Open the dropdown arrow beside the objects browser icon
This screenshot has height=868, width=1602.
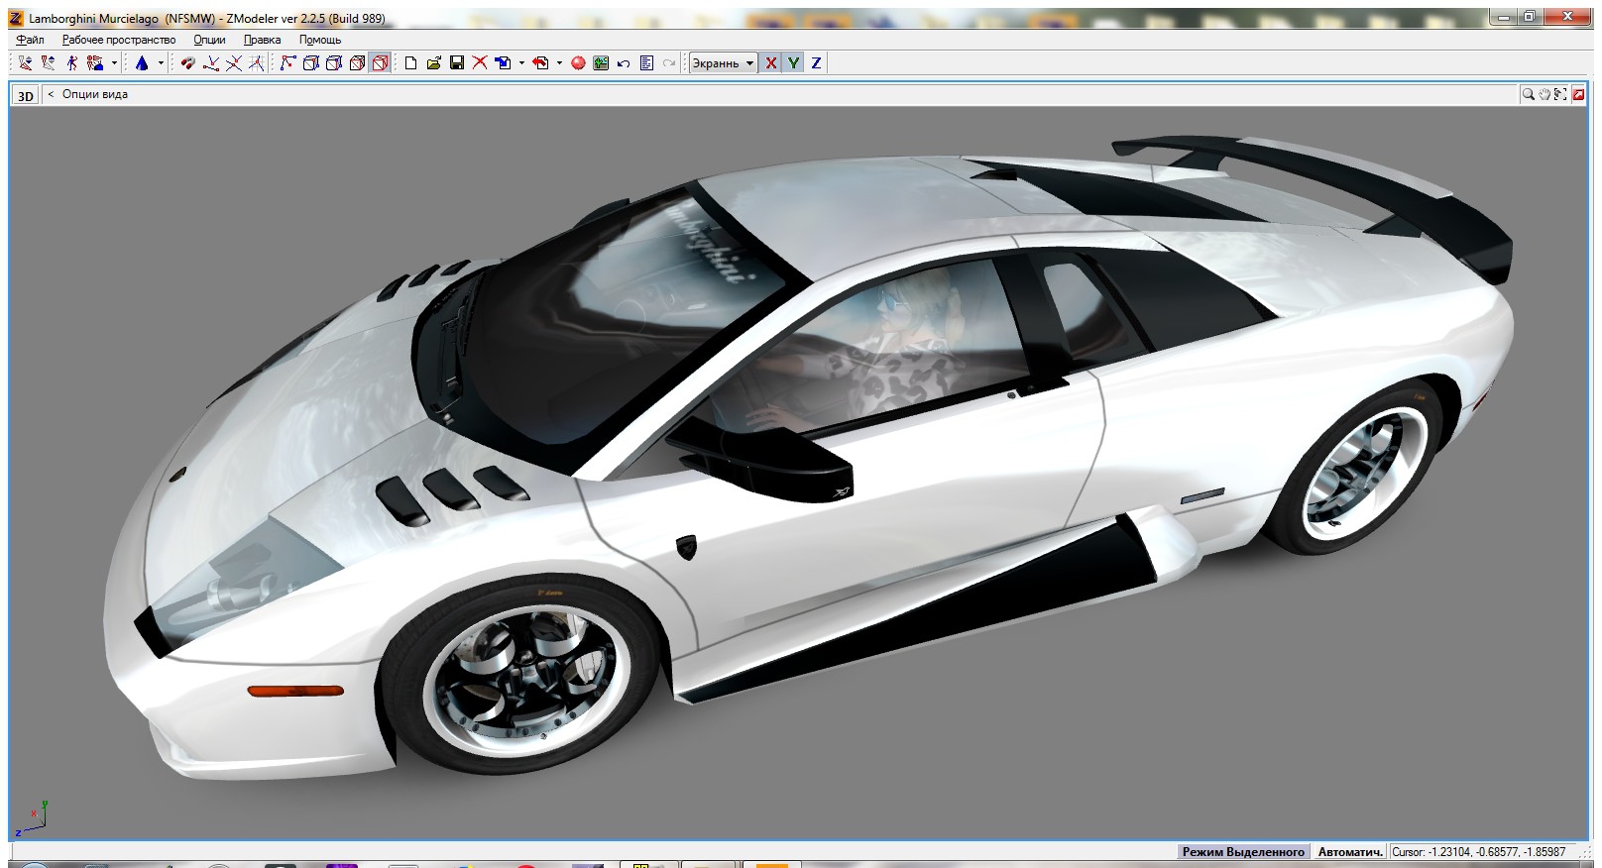pyautogui.click(x=114, y=62)
